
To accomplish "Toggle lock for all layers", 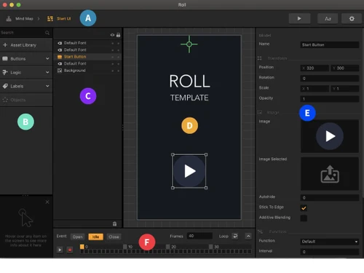I will 118,35.
